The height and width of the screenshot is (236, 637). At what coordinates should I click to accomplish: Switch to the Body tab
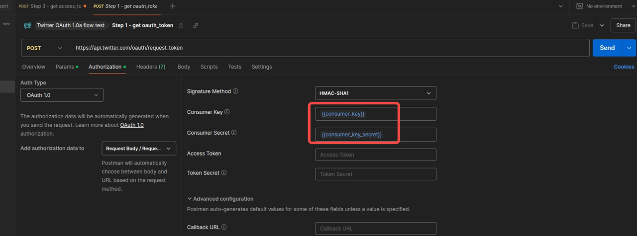[x=184, y=67]
